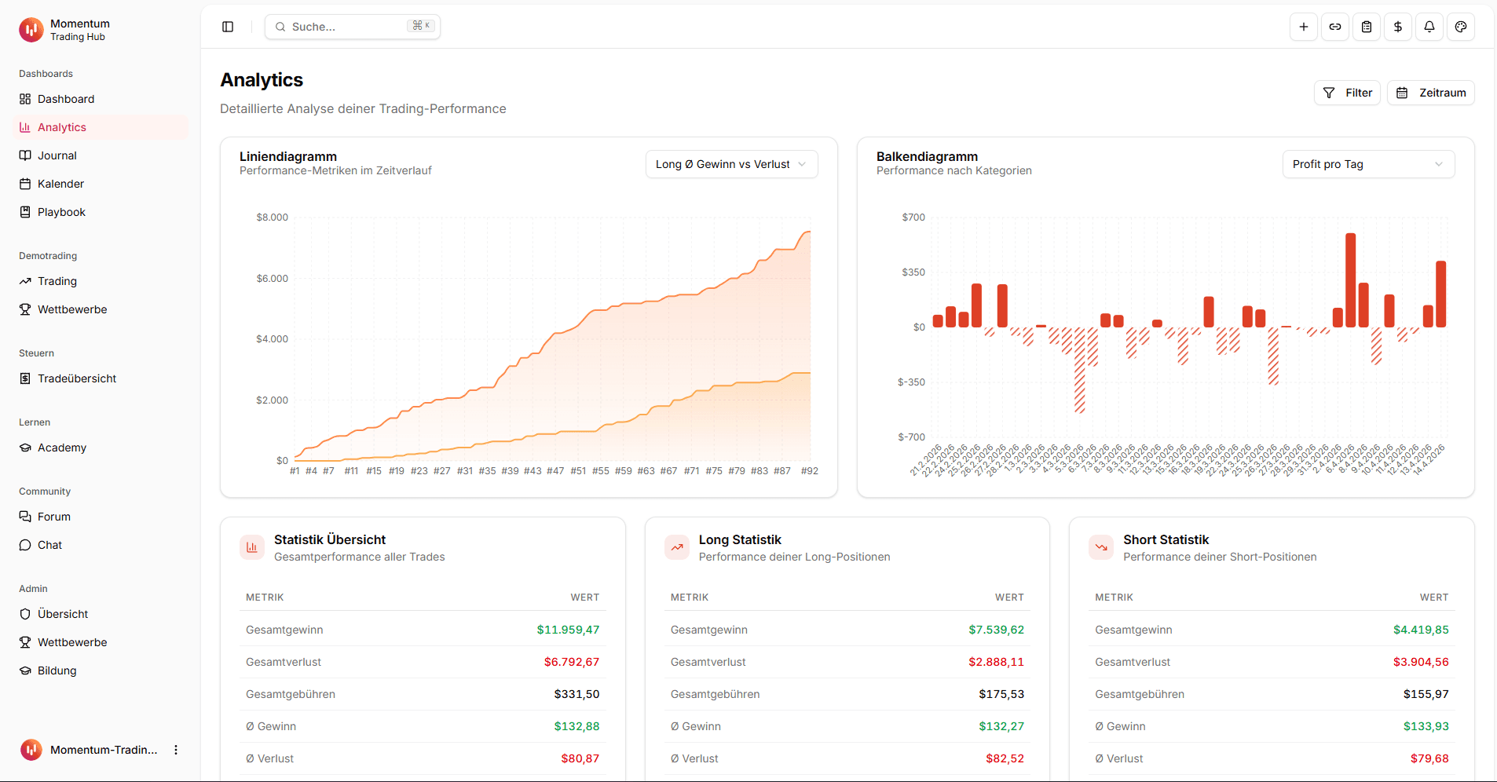Viewport: 1497px width, 782px height.
Task: Click the Statistik Übersicht card chart icon
Action: coord(252,548)
